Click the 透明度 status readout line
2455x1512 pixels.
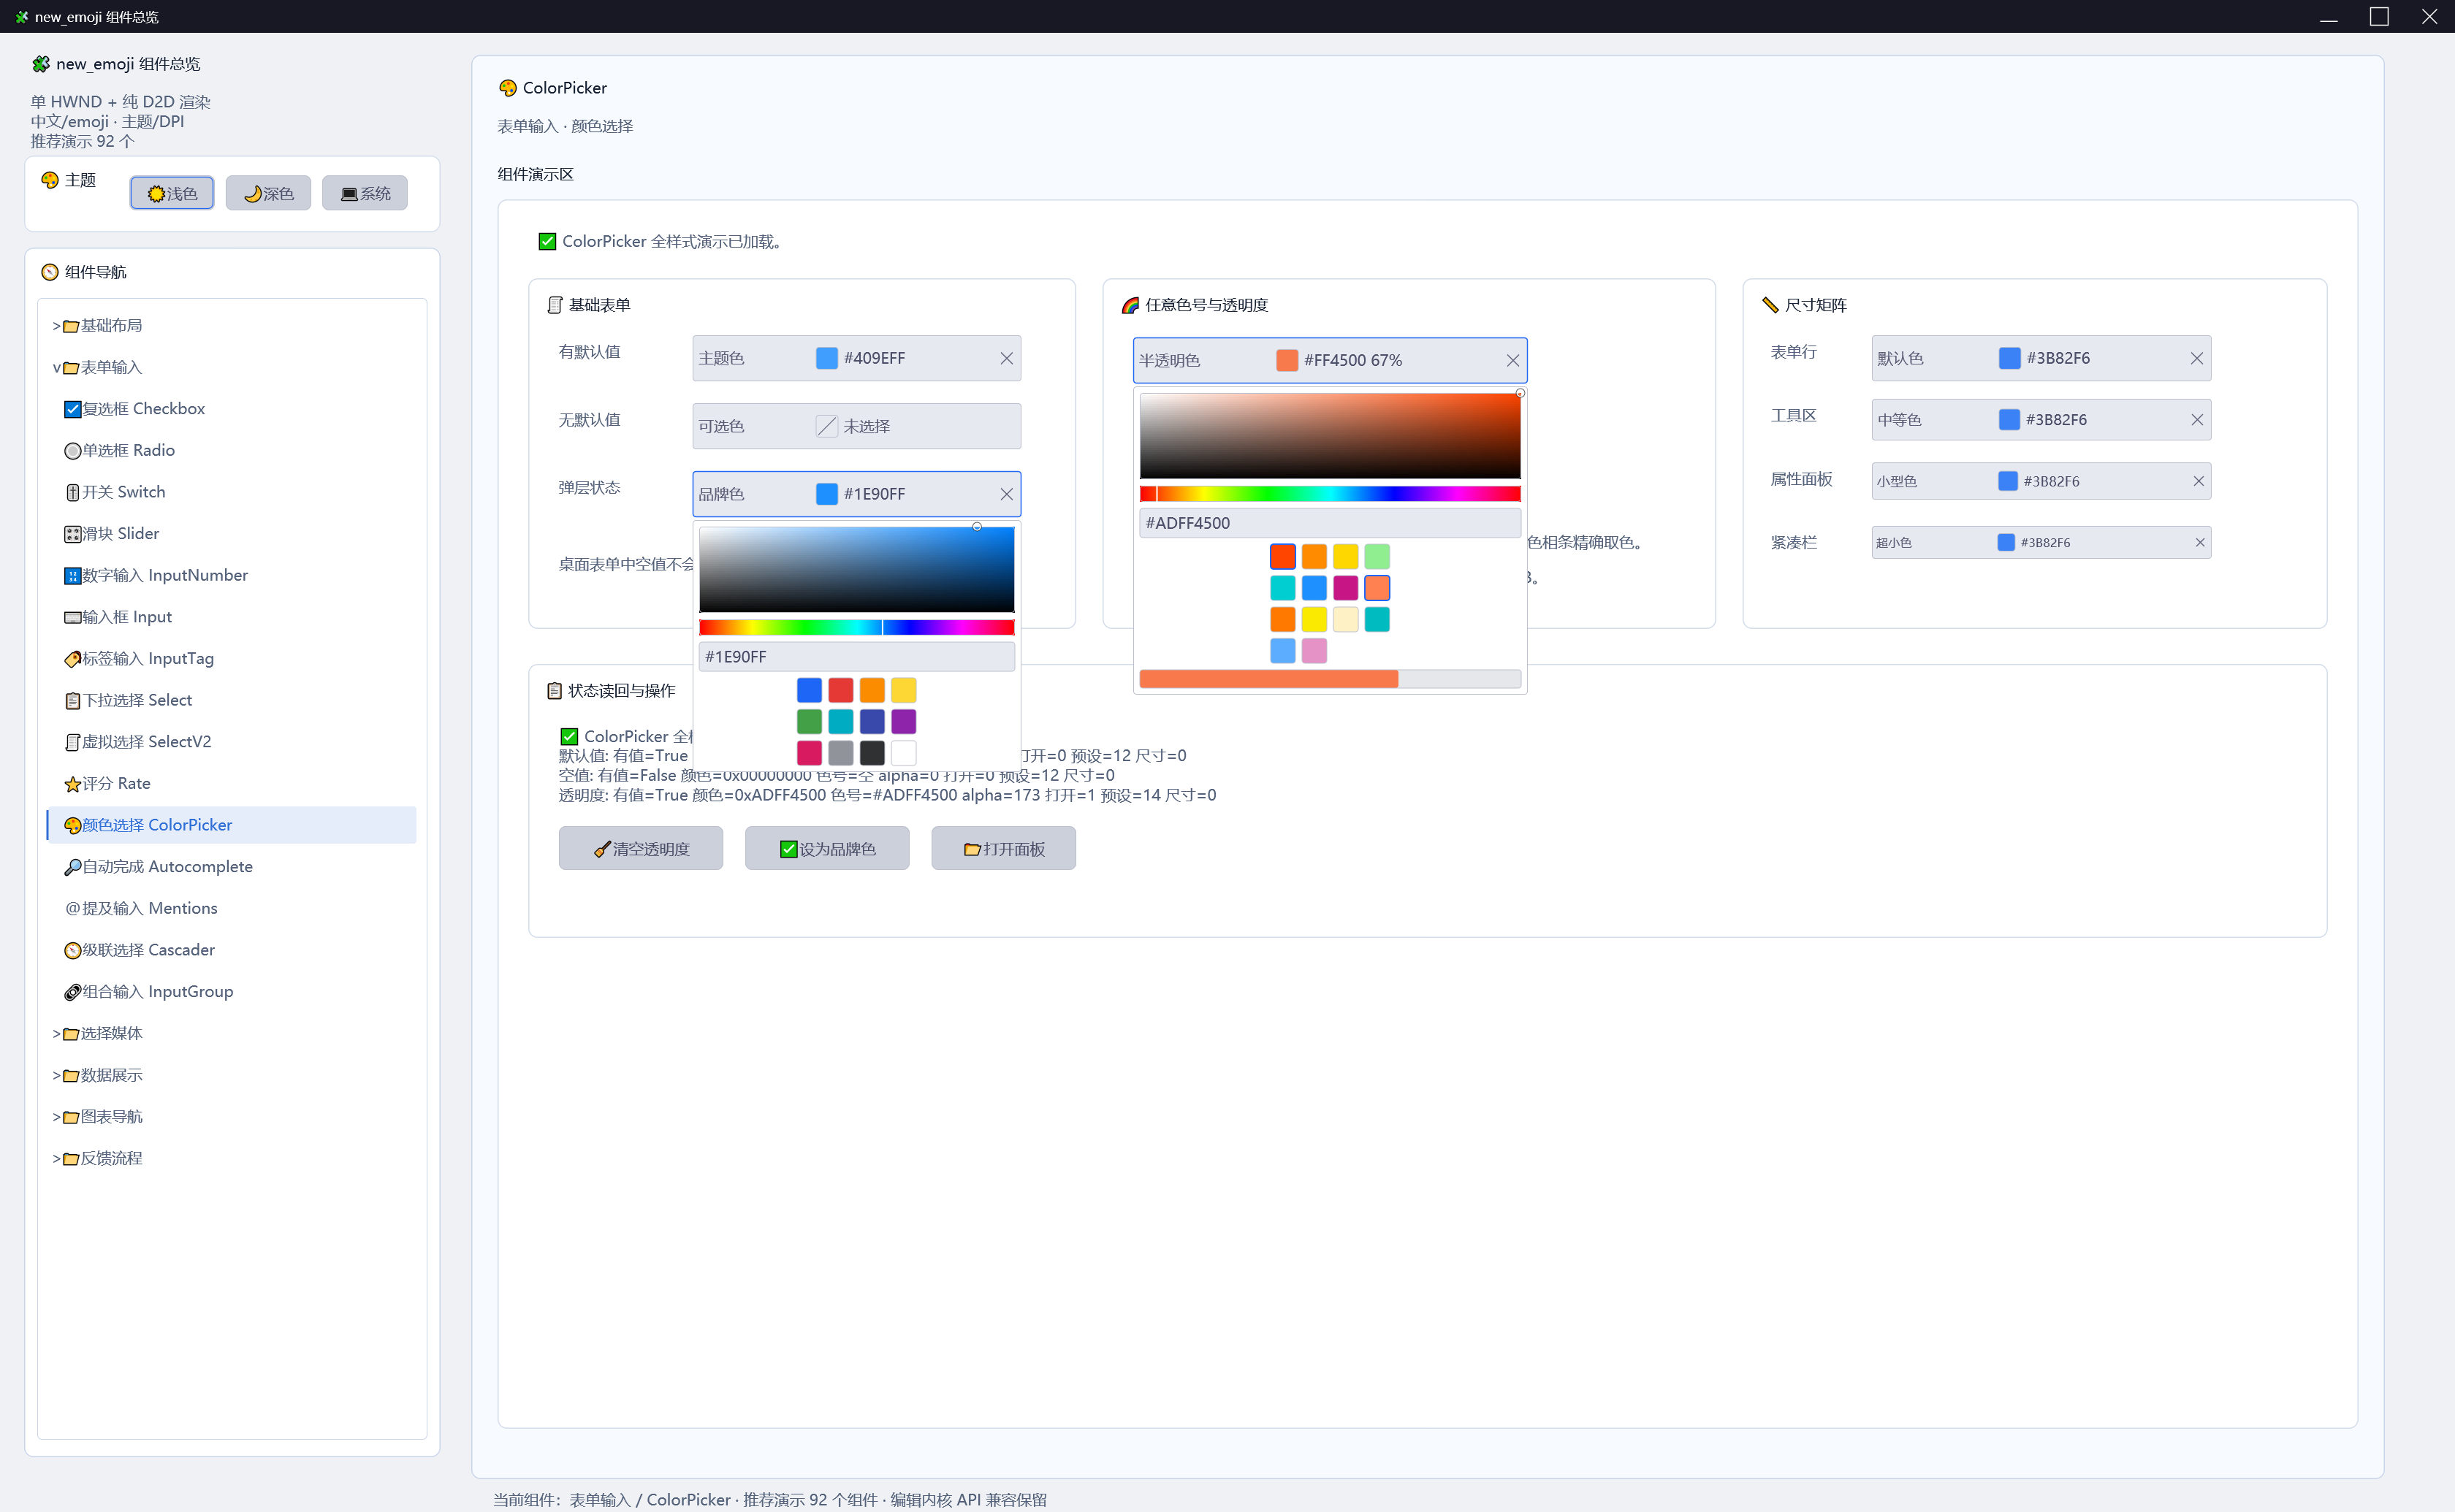(x=887, y=796)
